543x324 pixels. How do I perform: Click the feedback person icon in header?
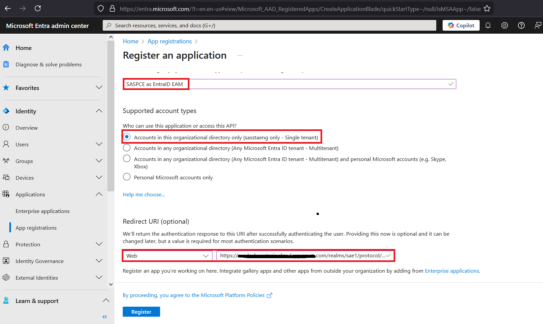tap(538, 25)
